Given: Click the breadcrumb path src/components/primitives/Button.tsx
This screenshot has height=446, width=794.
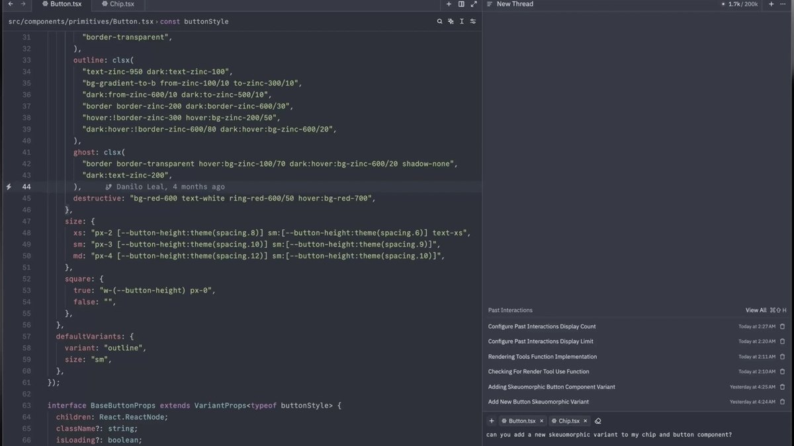Looking at the screenshot, I should [x=80, y=21].
